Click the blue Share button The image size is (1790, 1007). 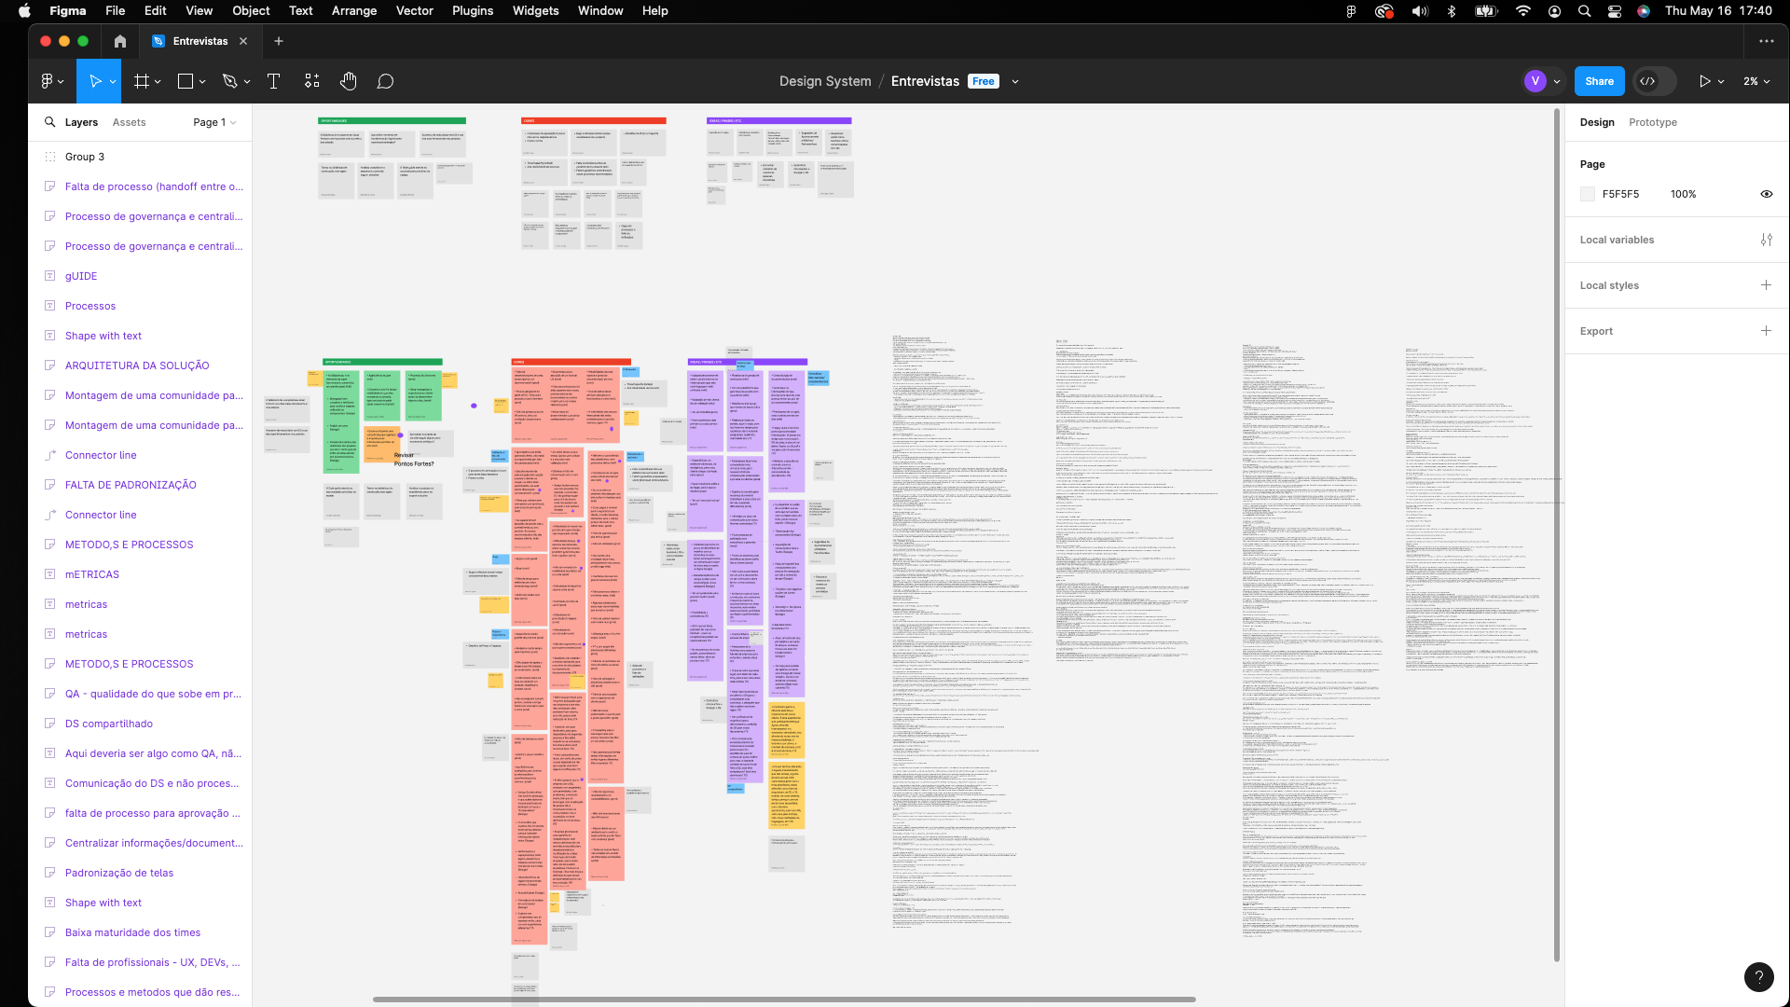click(x=1599, y=82)
